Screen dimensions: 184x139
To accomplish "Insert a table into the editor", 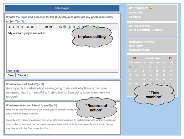I will click(x=73, y=27).
